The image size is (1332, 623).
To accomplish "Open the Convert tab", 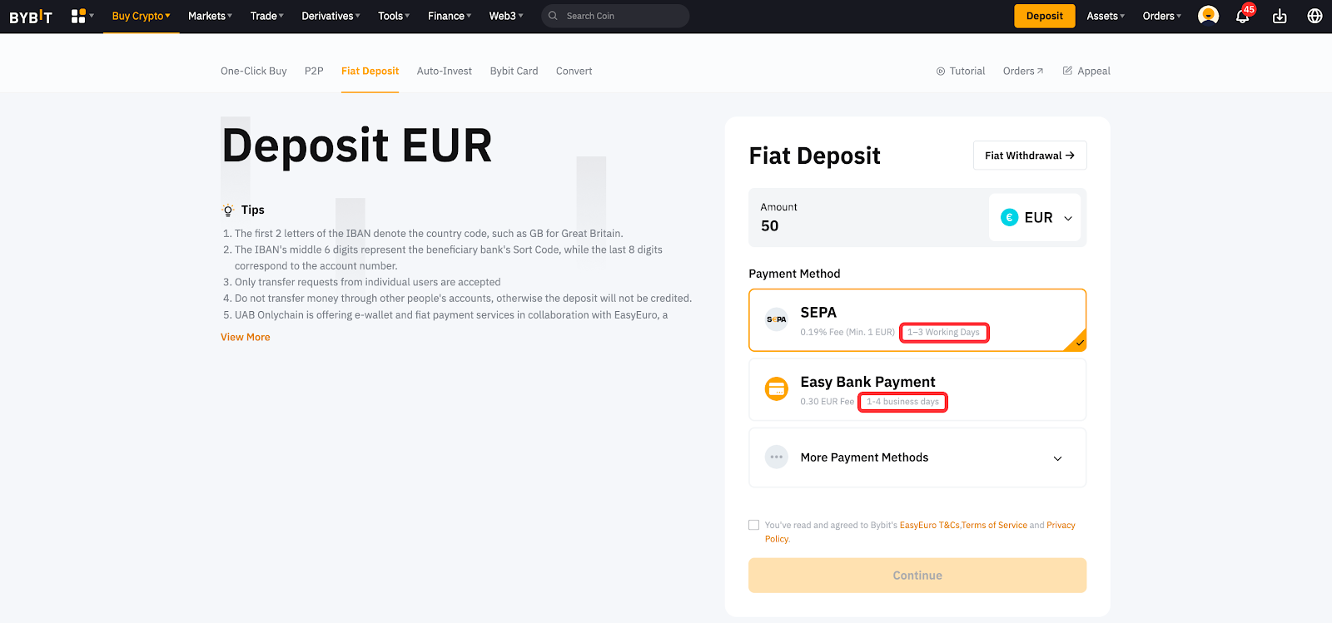I will 574,72.
